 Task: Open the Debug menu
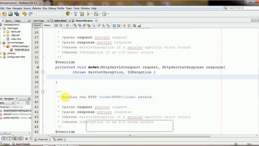click(52, 8)
